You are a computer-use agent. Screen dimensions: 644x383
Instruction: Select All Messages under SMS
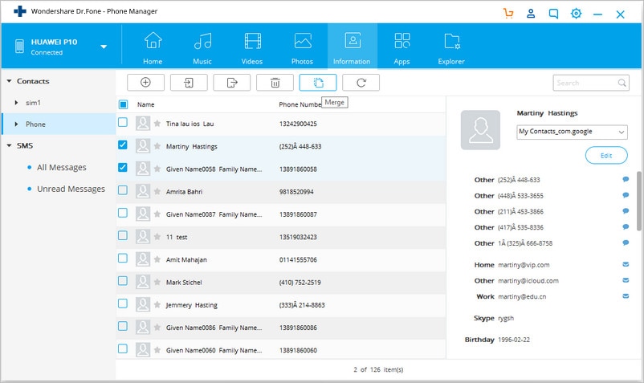(62, 167)
